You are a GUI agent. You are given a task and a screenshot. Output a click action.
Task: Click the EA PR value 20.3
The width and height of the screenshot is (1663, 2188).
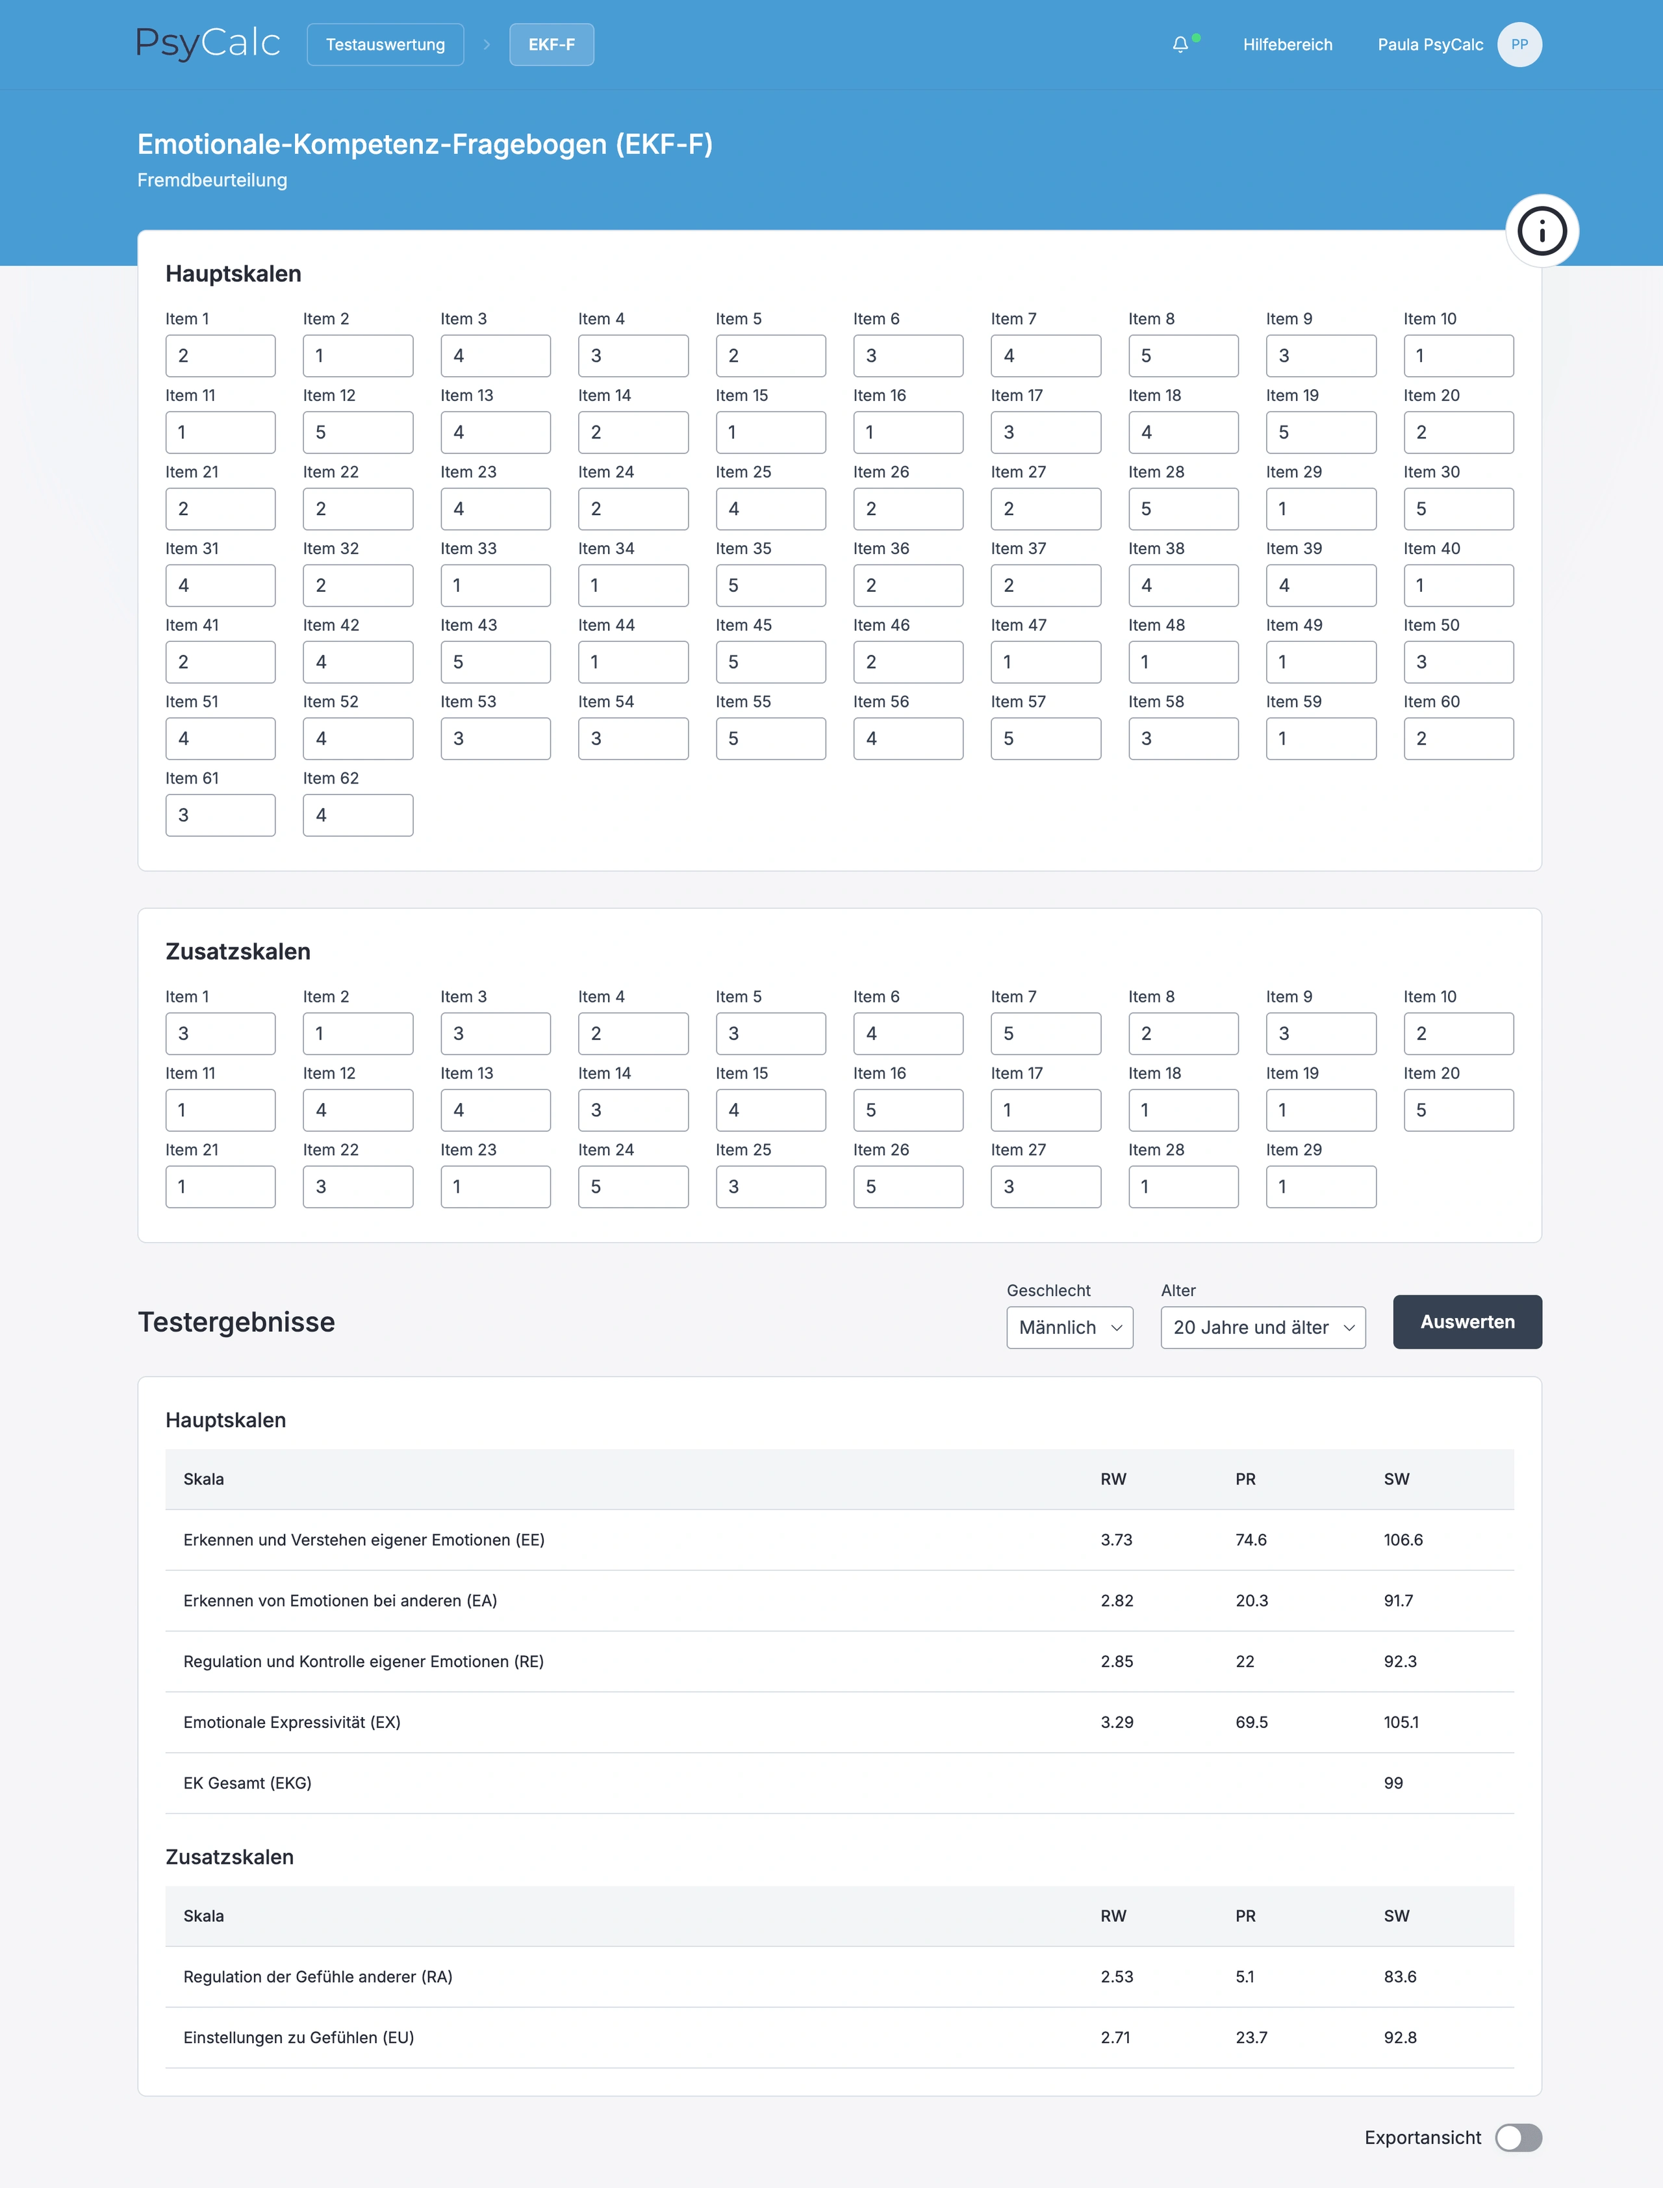pos(1251,1601)
